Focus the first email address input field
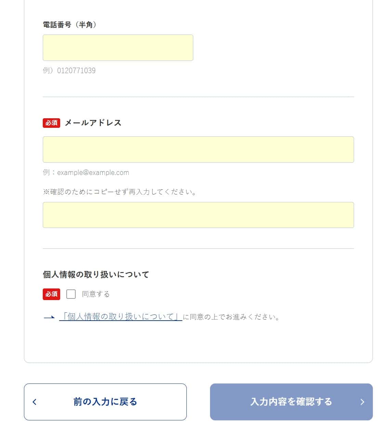391x432 pixels. point(198,149)
